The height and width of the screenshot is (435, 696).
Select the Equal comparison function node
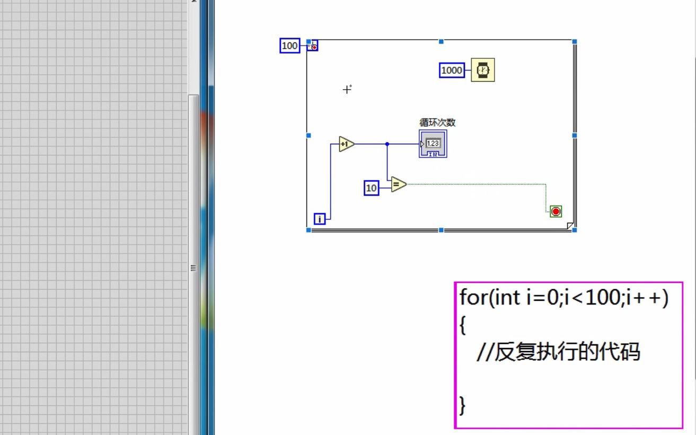coord(399,185)
